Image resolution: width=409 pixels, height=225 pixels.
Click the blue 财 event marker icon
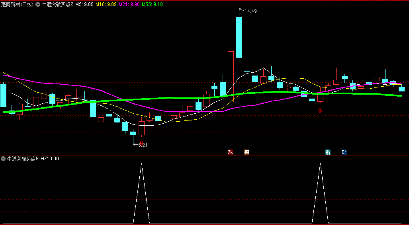pyautogui.click(x=344, y=152)
